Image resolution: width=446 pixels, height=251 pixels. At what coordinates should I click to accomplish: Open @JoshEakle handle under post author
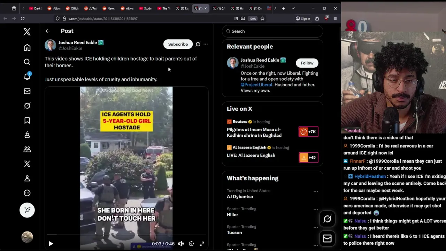point(70,48)
